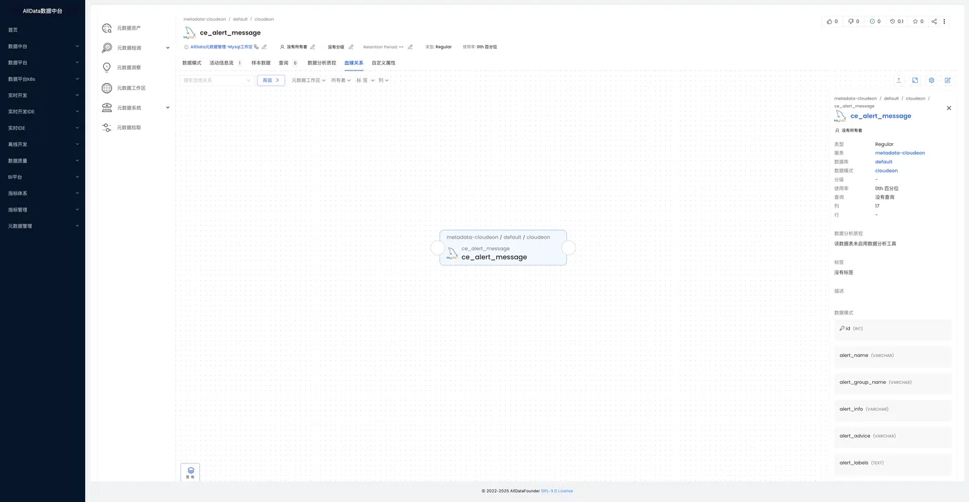Click the share icon
The image size is (969, 502).
(934, 21)
